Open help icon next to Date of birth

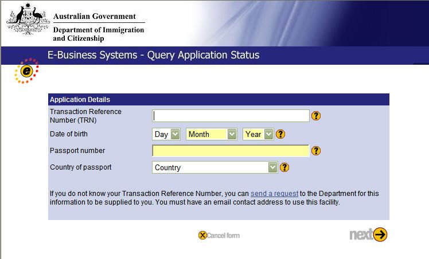(280, 134)
